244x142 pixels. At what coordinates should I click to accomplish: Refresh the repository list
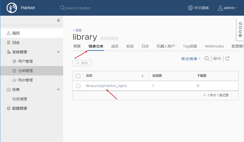point(227,58)
